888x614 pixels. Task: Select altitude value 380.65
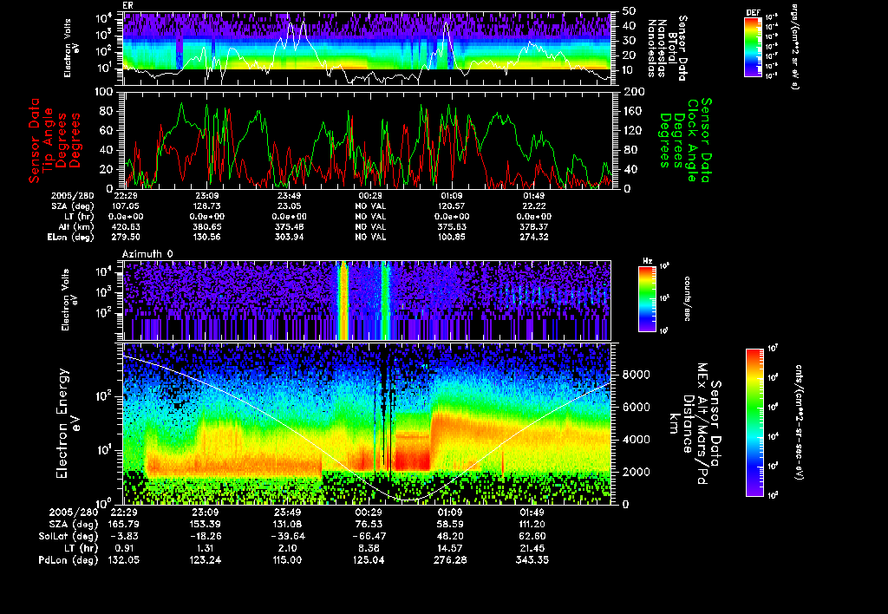pos(207,227)
